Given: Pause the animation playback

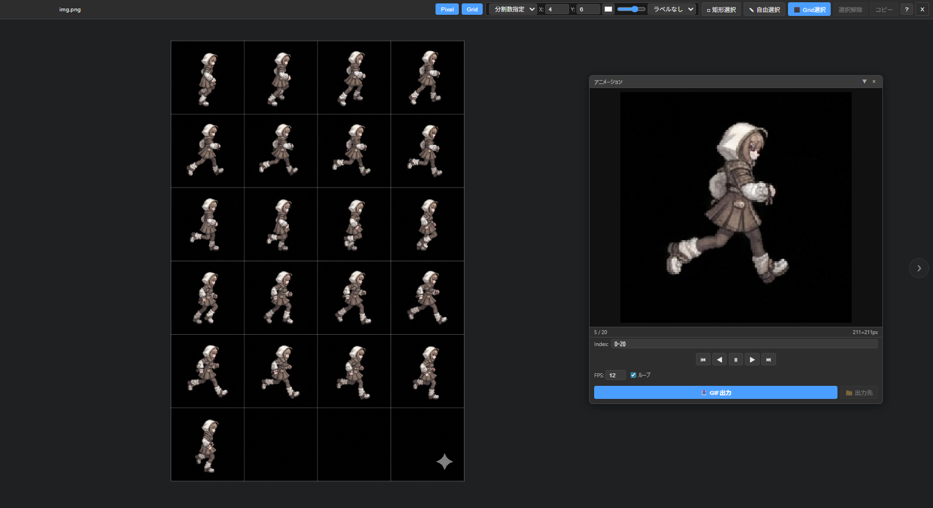Looking at the screenshot, I should (736, 360).
